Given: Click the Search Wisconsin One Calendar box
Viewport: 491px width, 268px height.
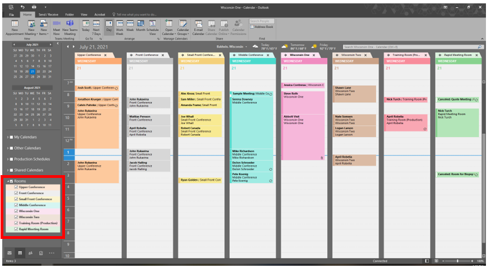Looking at the screenshot, I should (413, 47).
